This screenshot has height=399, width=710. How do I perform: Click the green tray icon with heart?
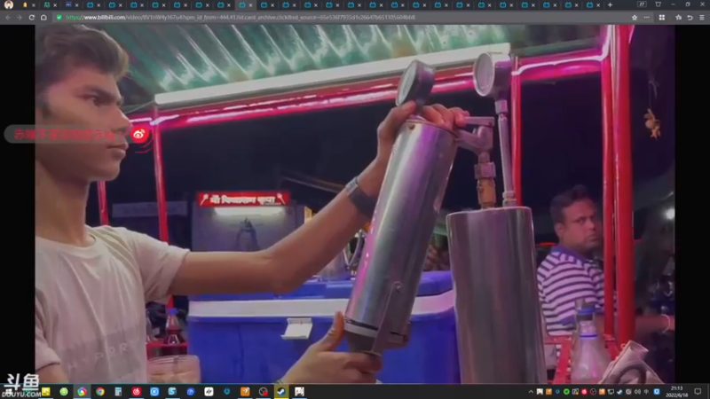[x=566, y=392]
